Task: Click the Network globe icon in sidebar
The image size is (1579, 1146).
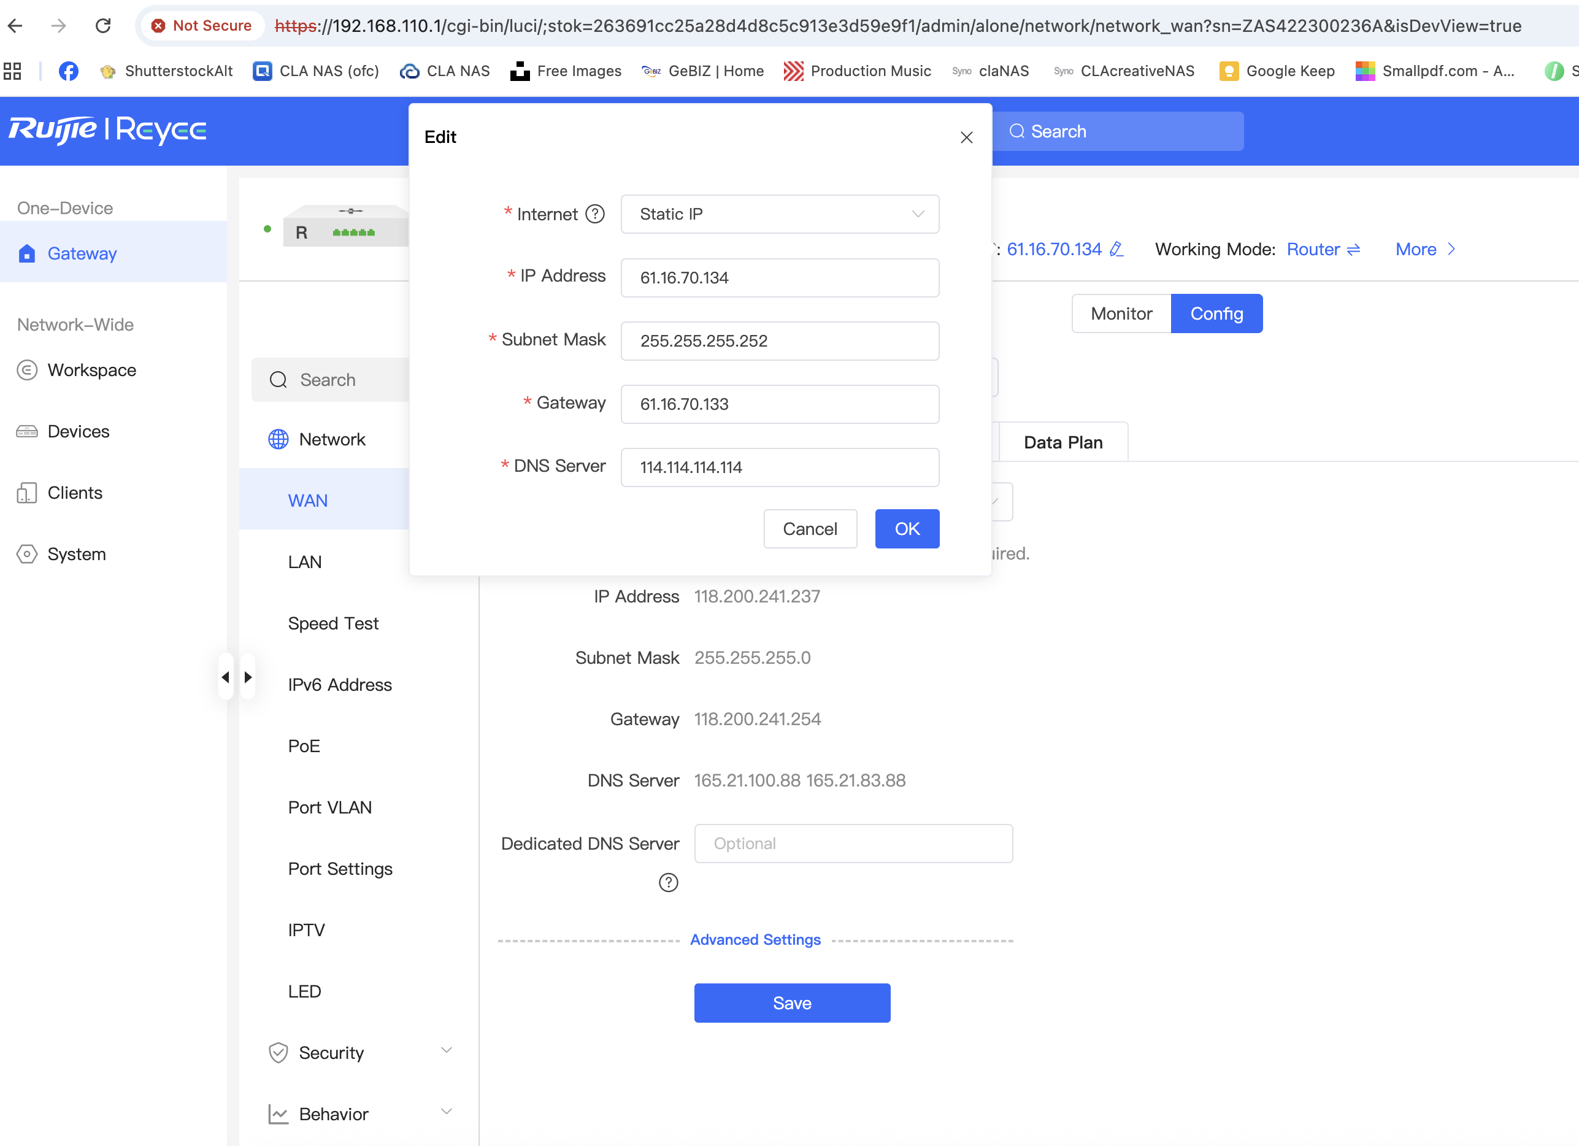Action: click(x=278, y=439)
